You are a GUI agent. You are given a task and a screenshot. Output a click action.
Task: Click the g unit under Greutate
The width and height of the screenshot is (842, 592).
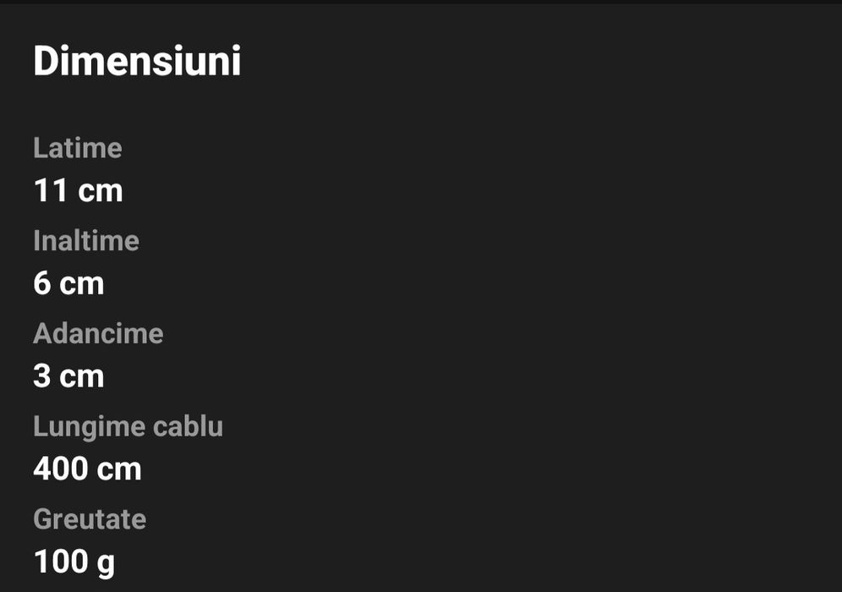click(107, 563)
